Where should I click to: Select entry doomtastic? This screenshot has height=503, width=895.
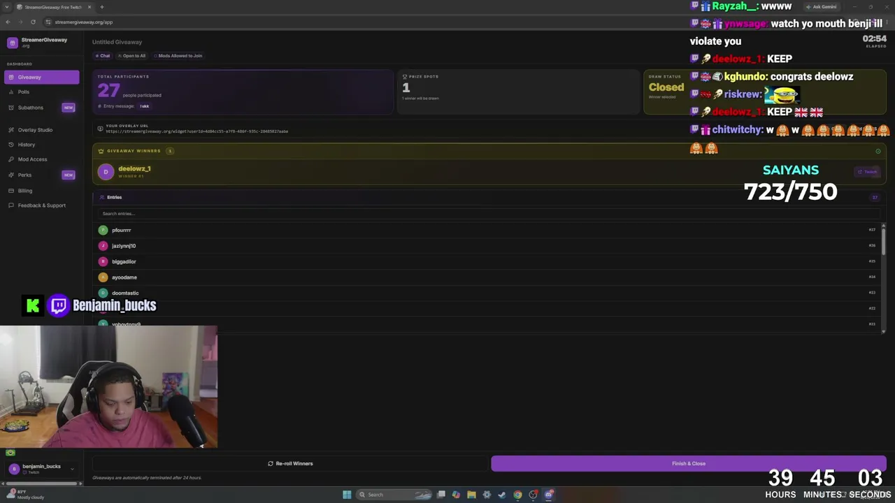coord(487,293)
